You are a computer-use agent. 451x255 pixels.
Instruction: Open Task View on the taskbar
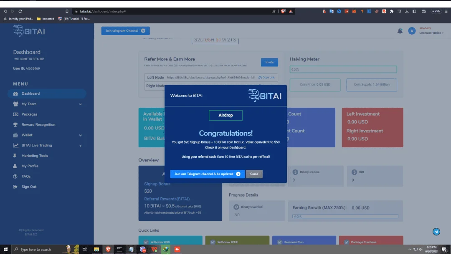tap(84, 249)
